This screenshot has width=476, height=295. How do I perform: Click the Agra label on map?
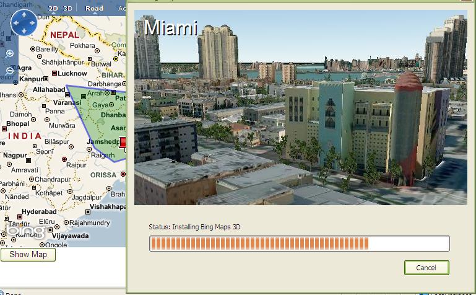24,68
